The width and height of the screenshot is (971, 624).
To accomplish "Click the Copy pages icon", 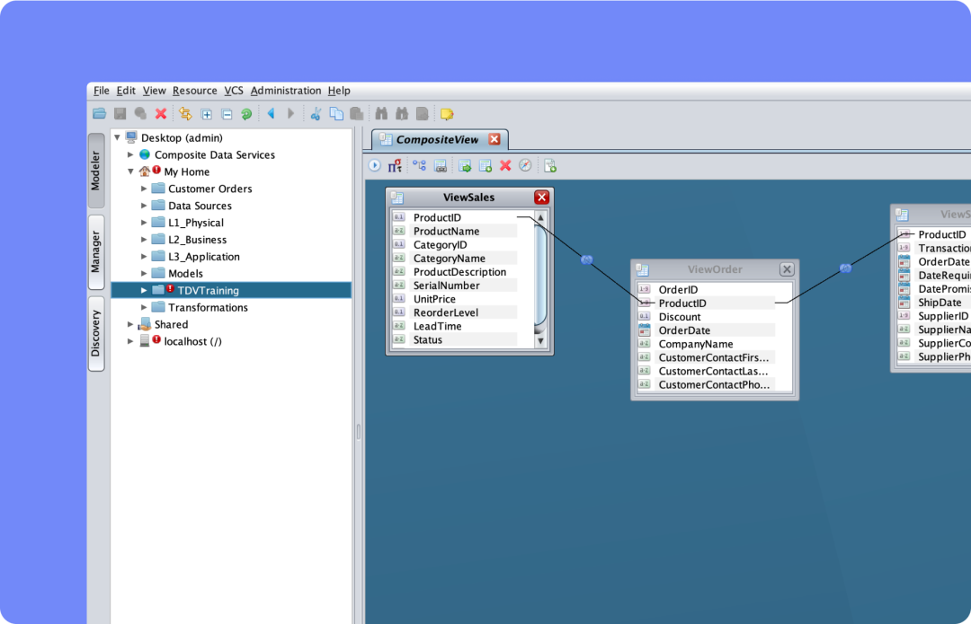I will 336,114.
